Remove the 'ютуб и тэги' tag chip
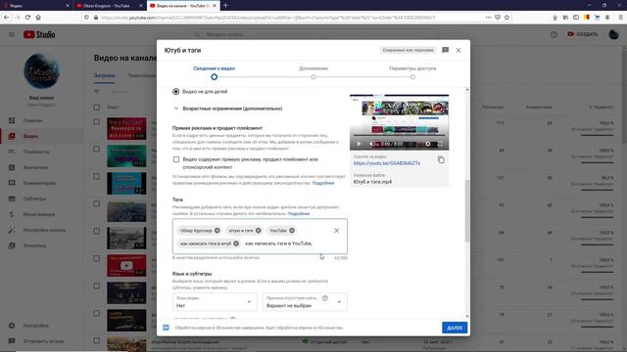 (x=259, y=231)
